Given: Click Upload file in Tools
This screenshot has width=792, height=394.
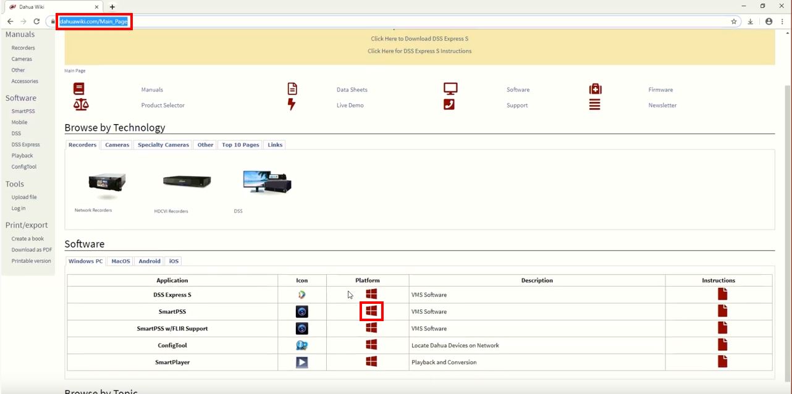Looking at the screenshot, I should coord(24,197).
